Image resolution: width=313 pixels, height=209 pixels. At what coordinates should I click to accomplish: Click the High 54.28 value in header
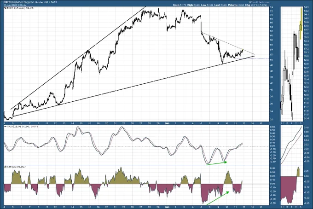pyautogui.click(x=194, y=5)
